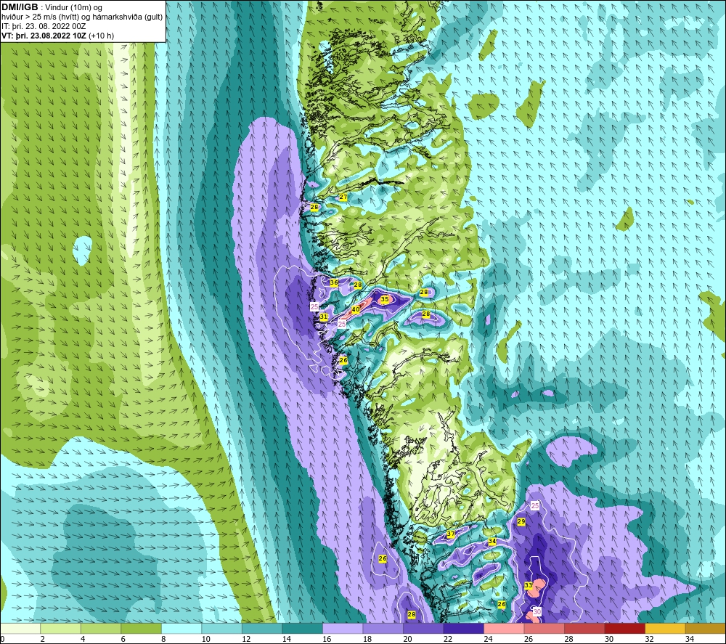Click the scale tick label 16

[x=327, y=640]
